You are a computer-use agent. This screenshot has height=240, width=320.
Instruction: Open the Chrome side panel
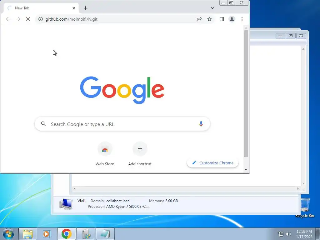(x=222, y=19)
